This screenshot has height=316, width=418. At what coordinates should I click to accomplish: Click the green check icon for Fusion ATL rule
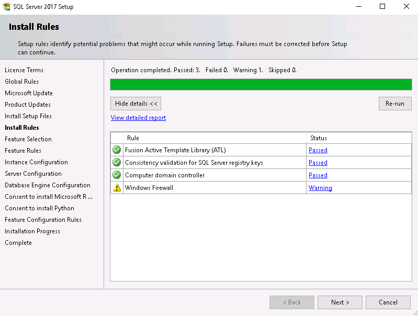[x=117, y=150]
